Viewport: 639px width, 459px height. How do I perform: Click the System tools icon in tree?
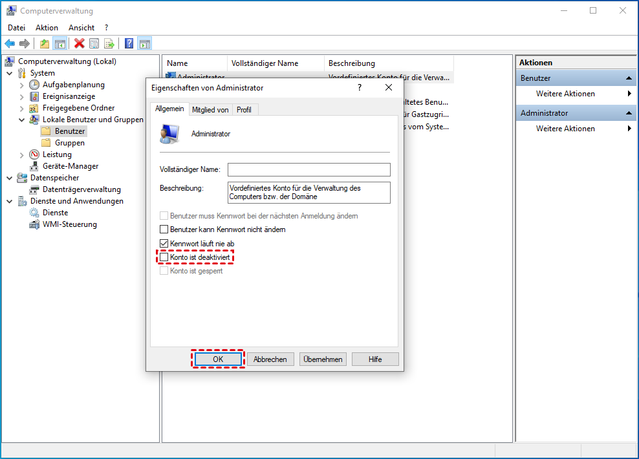[x=22, y=73]
